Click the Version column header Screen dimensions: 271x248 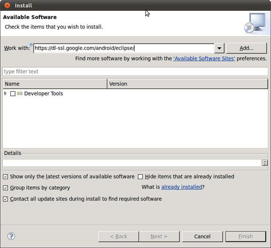188,84
